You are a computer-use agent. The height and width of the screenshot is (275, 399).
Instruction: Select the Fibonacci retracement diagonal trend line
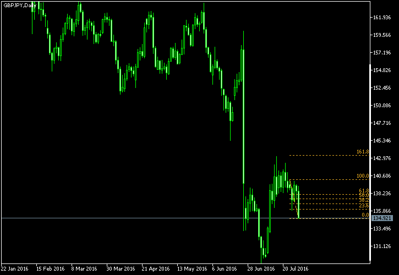(294, 199)
